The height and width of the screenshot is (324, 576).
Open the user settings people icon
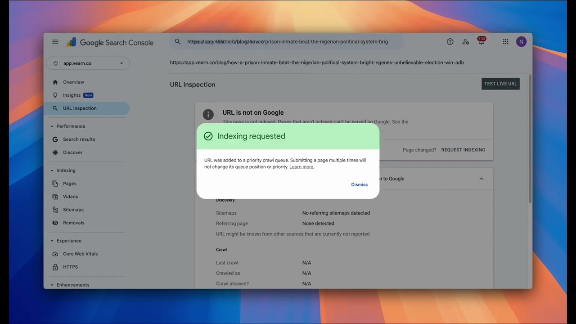coord(466,41)
